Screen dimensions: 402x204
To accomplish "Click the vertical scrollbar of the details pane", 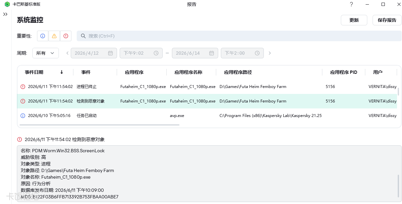I will click(398, 187).
